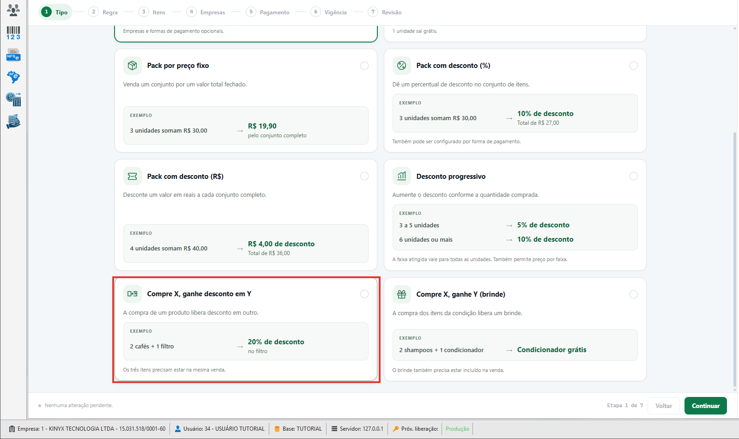Open the NF-e Brazil map sidebar icon

[x=13, y=77]
